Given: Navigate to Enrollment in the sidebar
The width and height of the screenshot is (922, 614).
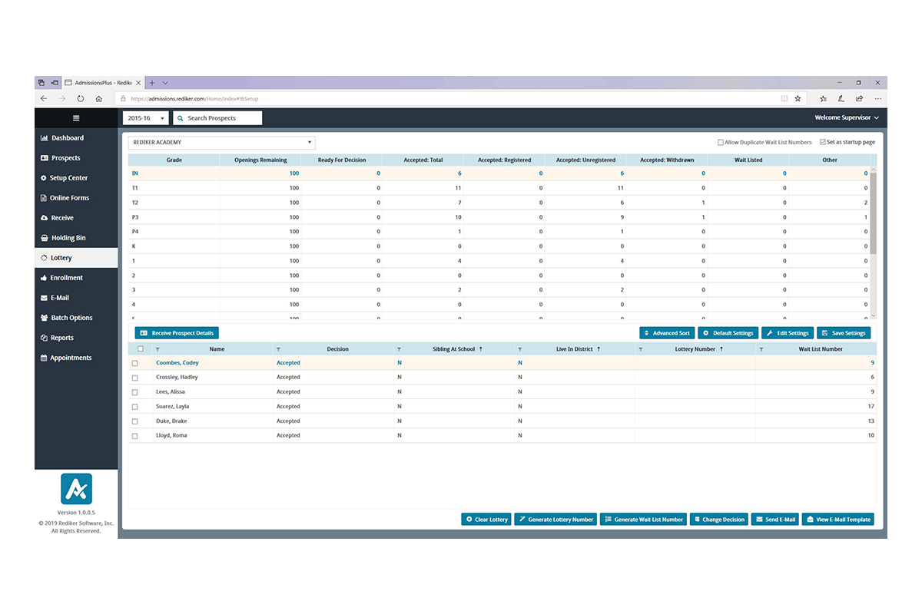Looking at the screenshot, I should [76, 278].
